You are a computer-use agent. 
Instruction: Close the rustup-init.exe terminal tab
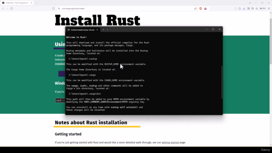(97, 30)
